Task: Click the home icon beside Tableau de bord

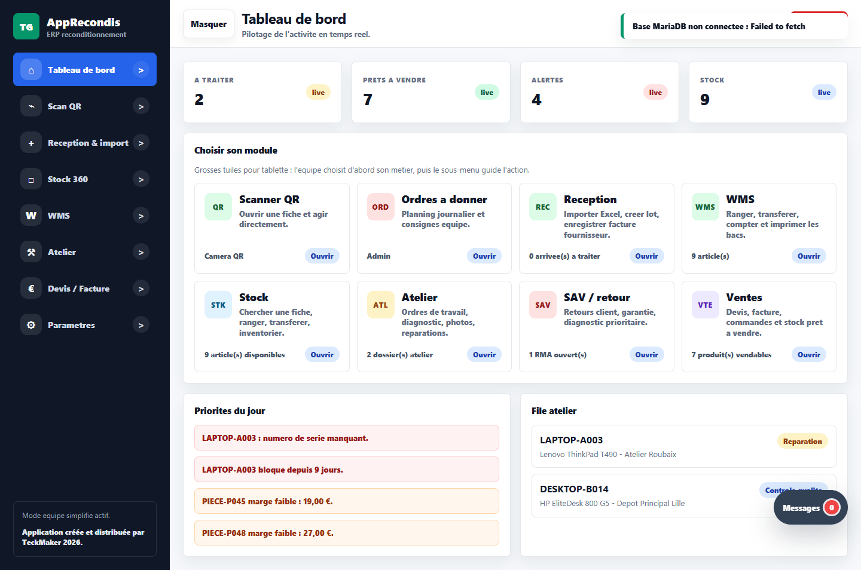Action: click(x=31, y=70)
